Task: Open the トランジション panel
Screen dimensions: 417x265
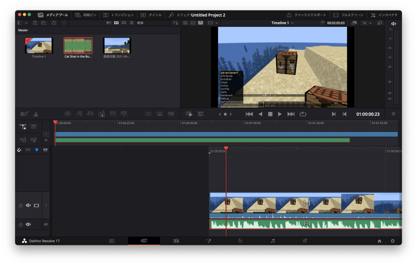Action: (x=118, y=15)
